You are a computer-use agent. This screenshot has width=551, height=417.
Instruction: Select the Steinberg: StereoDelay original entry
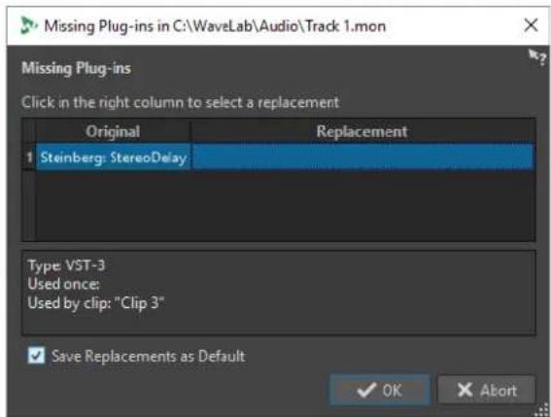(113, 157)
